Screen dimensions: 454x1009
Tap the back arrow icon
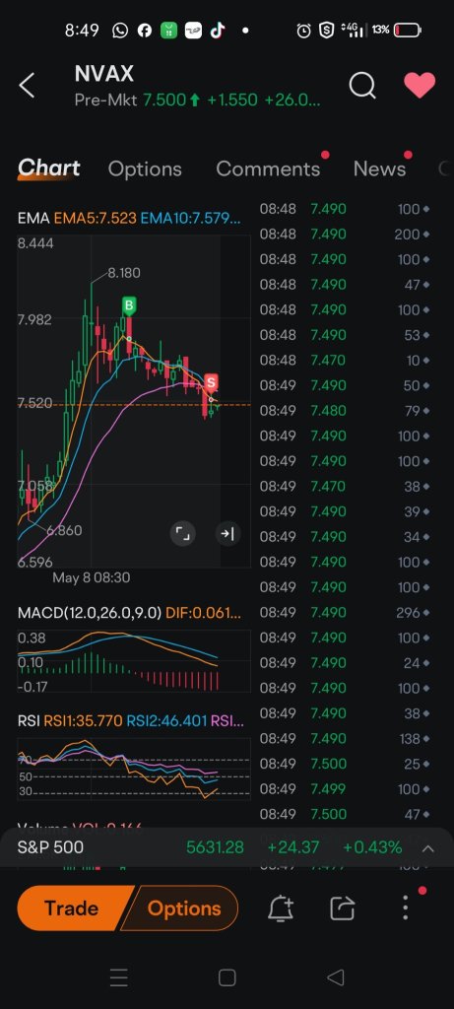tap(27, 85)
